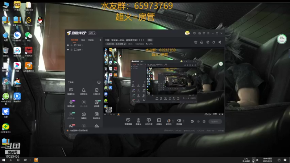Click the live status button beside the gear
Screen dimensions: 290x163
pos(215,121)
